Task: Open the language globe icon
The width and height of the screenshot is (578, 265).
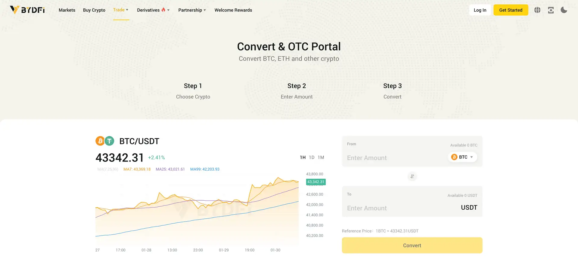Action: pyautogui.click(x=537, y=10)
